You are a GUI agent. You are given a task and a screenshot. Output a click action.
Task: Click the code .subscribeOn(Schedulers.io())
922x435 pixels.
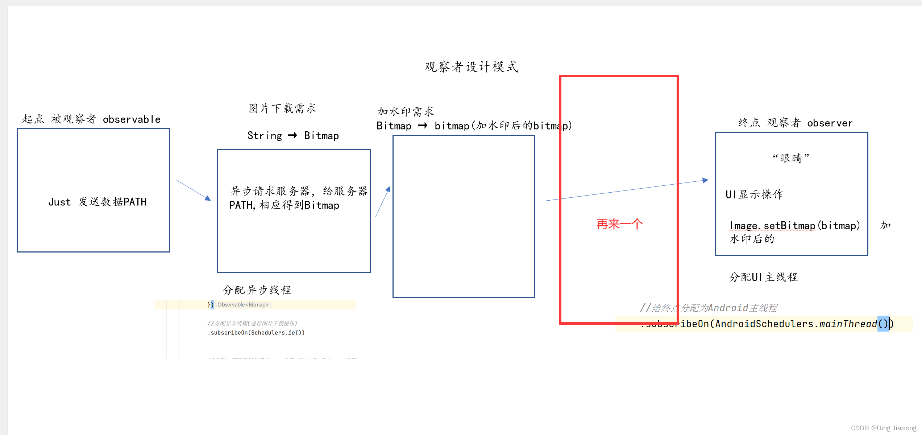pos(256,332)
